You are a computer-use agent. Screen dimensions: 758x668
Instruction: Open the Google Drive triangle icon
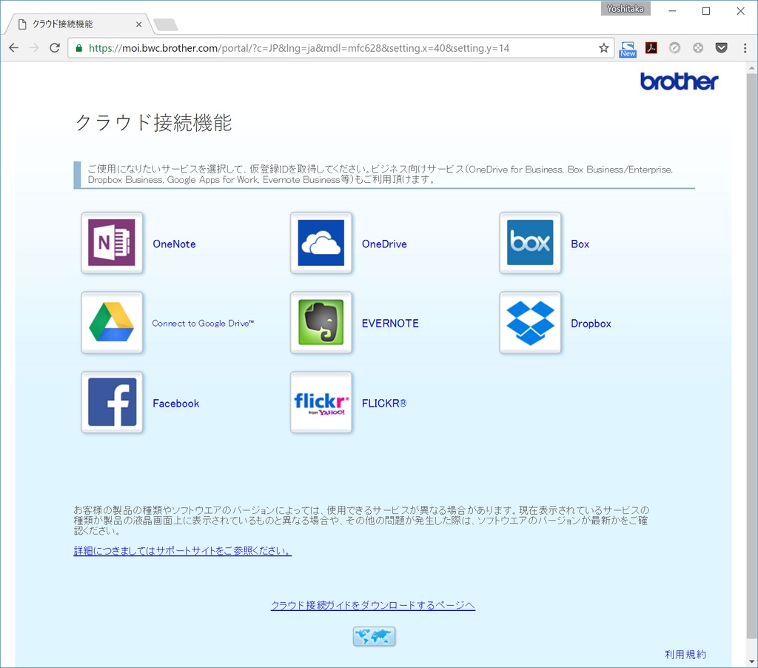coord(112,323)
